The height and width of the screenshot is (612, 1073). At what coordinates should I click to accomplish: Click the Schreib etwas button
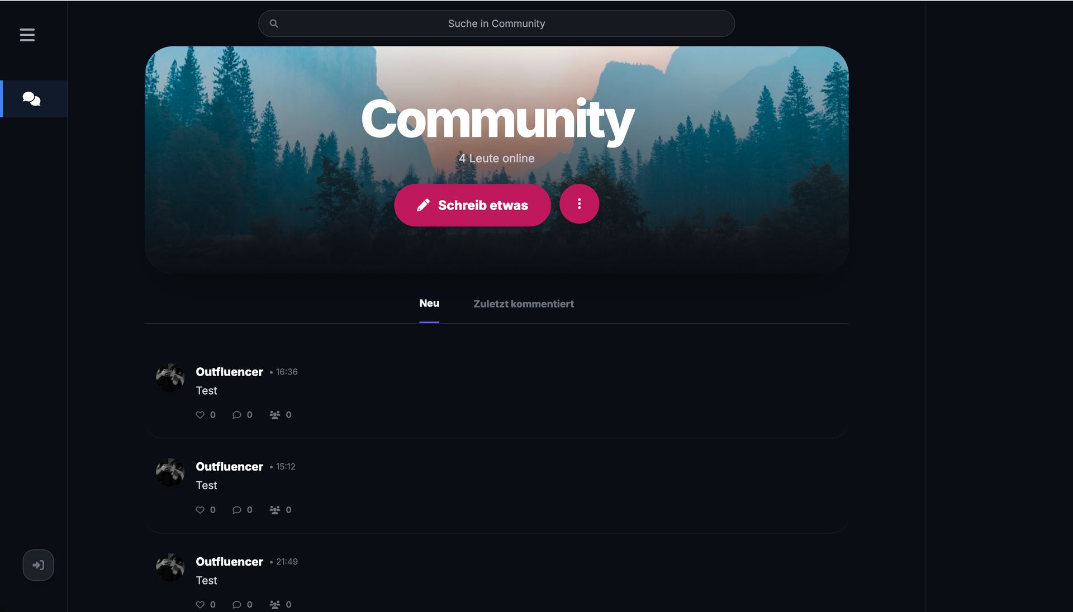pyautogui.click(x=472, y=205)
